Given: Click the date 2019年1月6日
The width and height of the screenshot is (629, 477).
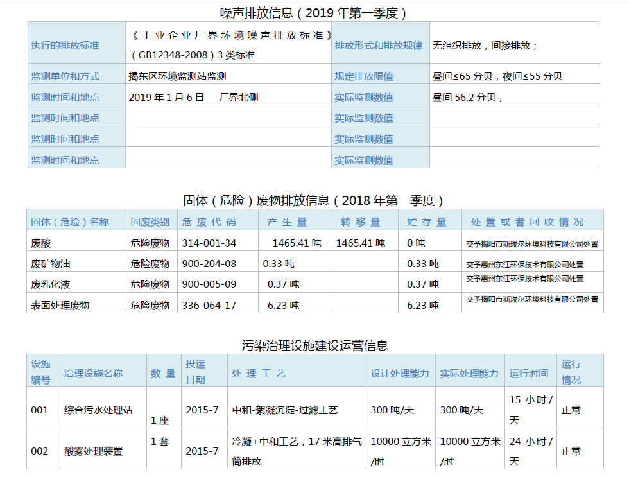Looking at the screenshot, I should 166,97.
